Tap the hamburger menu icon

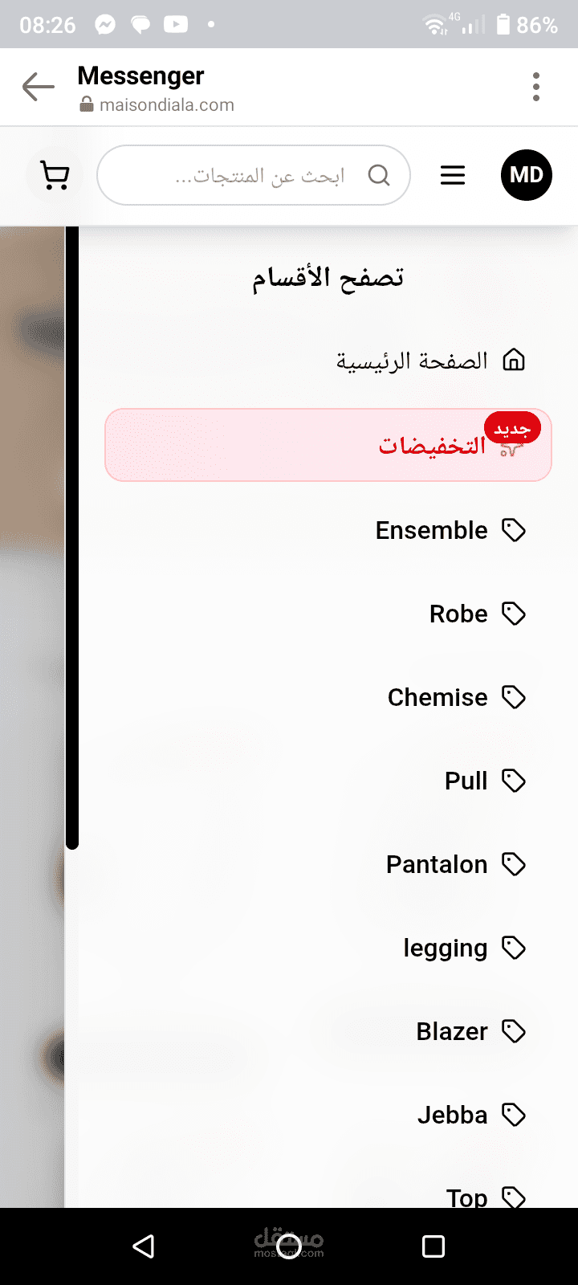tap(453, 175)
